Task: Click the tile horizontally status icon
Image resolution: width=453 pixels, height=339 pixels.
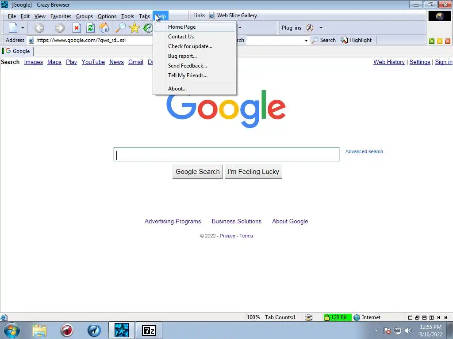Action: (424, 318)
